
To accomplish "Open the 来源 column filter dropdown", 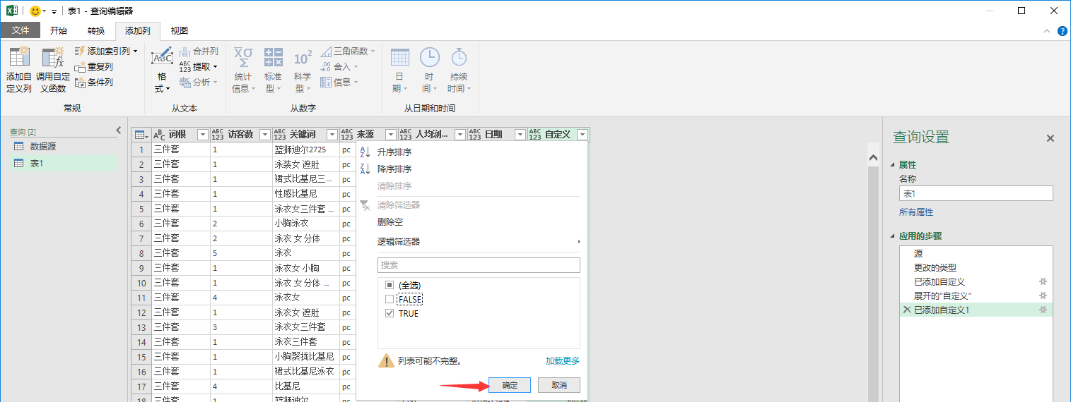I will pos(390,135).
